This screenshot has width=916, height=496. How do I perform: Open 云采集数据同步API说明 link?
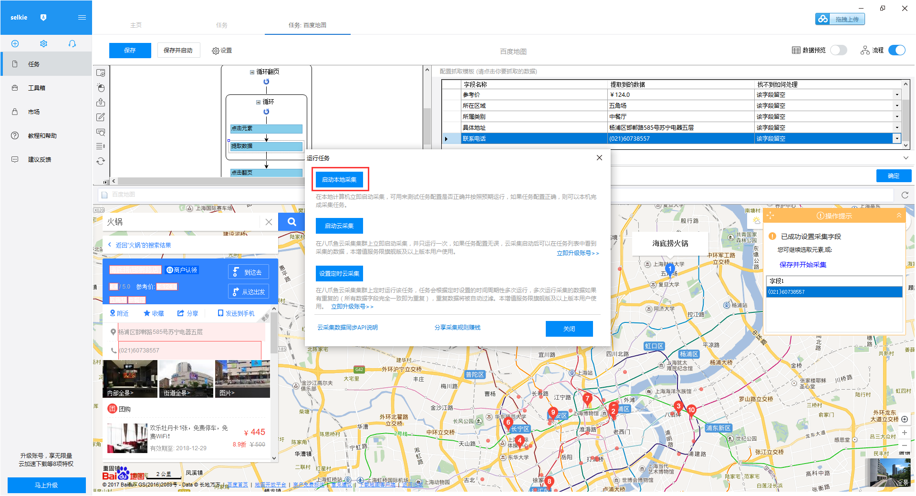pos(347,328)
